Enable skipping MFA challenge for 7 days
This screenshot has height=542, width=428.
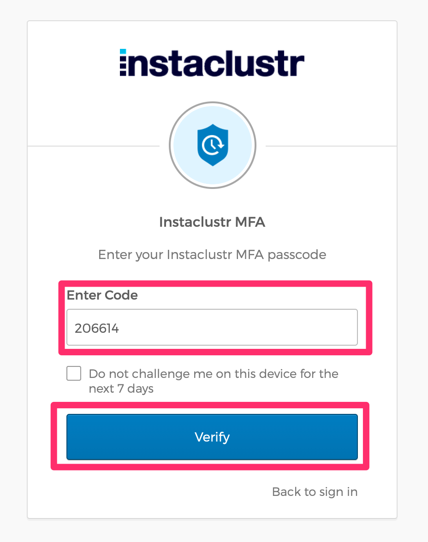point(74,373)
